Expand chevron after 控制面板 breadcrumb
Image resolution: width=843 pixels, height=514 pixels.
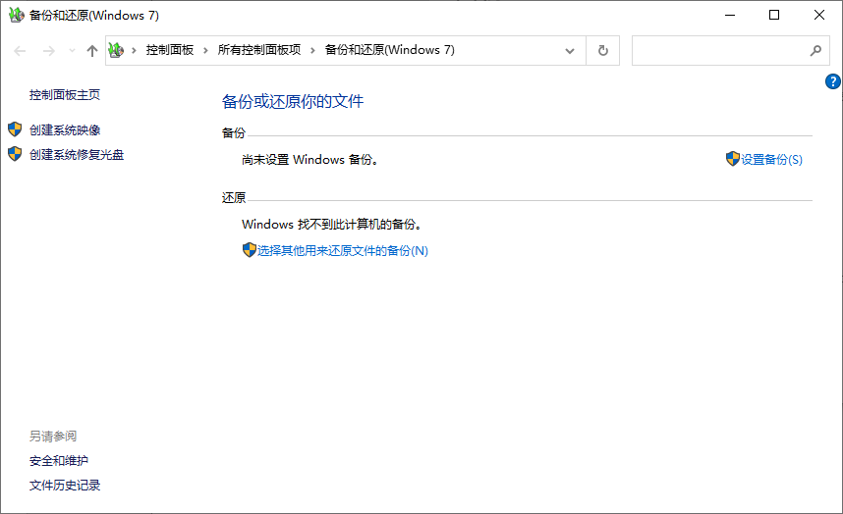[x=205, y=50]
